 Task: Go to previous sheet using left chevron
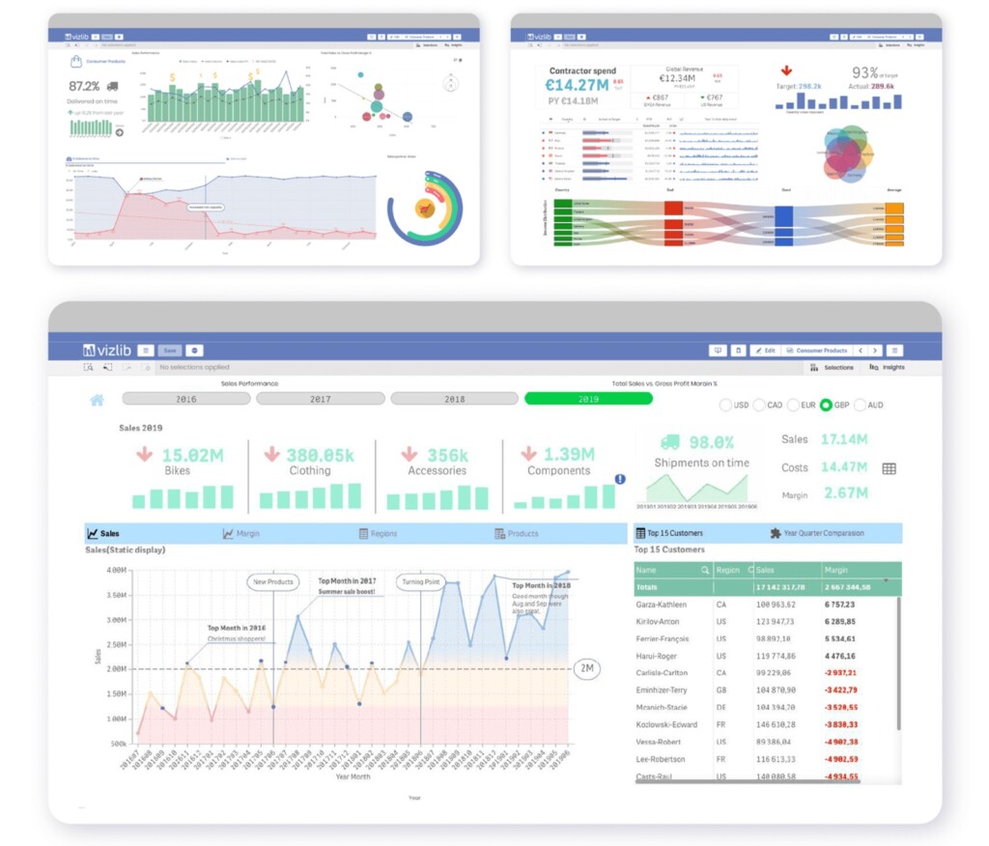pyautogui.click(x=861, y=351)
